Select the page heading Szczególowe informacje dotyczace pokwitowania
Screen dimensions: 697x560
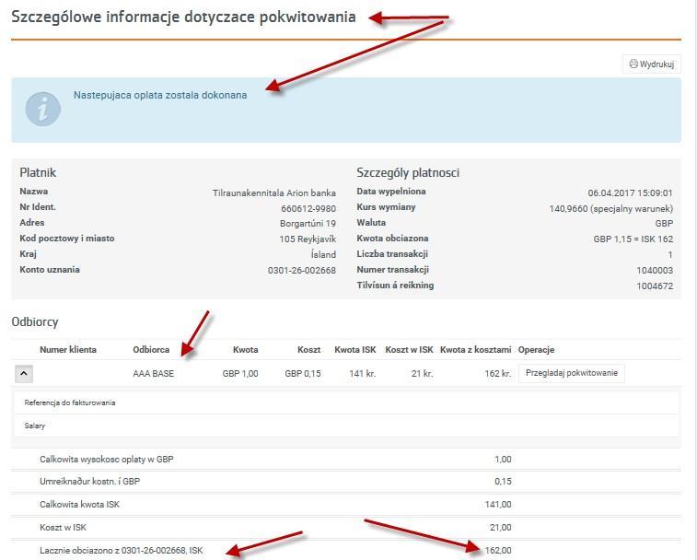point(183,17)
